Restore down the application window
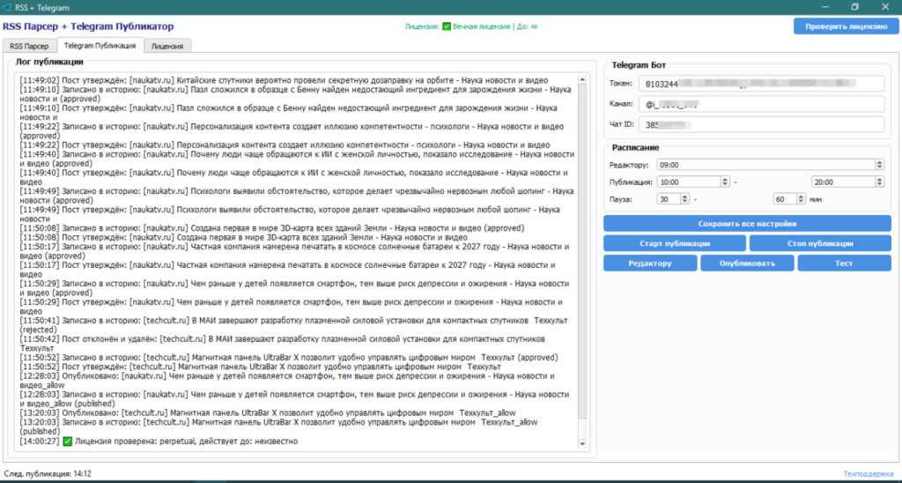This screenshot has height=483, width=902. 854,7
